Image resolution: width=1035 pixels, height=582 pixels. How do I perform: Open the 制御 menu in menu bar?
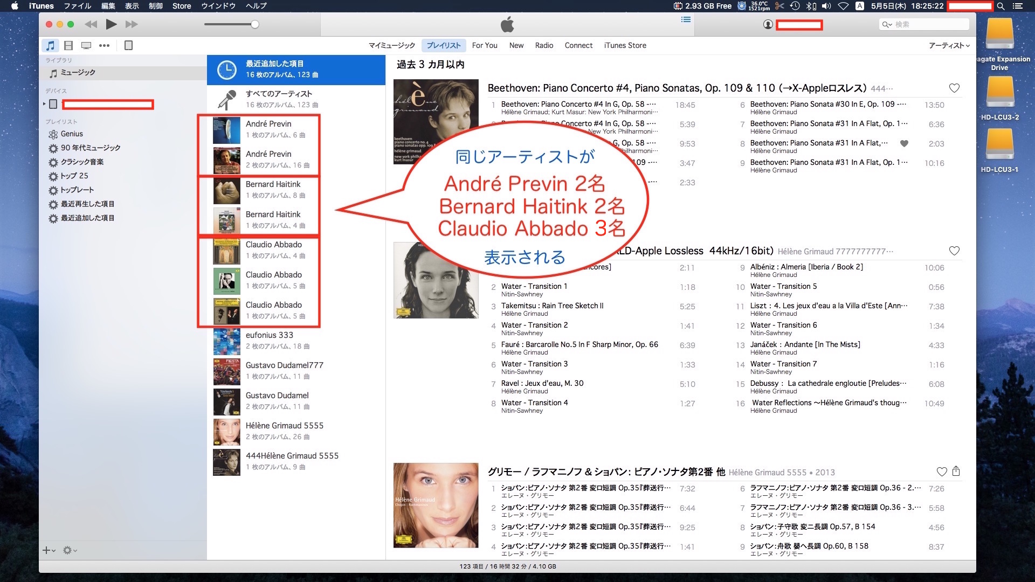156,6
